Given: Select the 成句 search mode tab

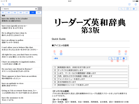Looking at the screenshot, I should (39, 13).
